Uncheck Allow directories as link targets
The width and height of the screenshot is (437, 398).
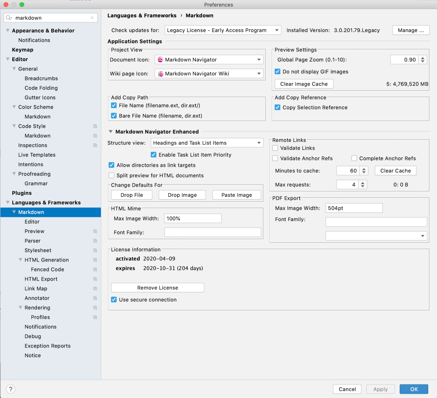coord(111,165)
